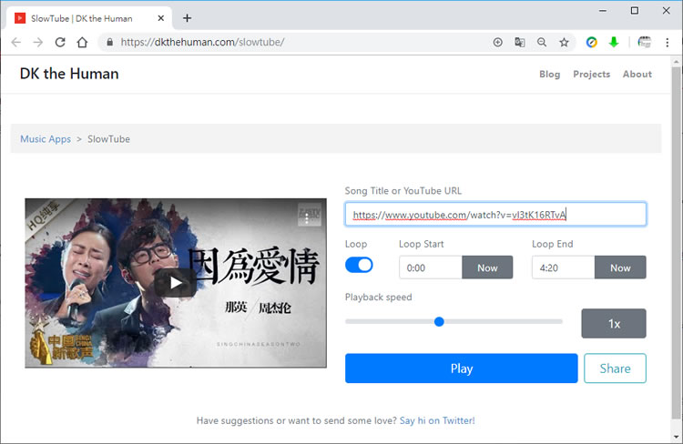Select the SlowTube | DK the Human tab
Image resolution: width=683 pixels, height=444 pixels.
pyautogui.click(x=89, y=18)
